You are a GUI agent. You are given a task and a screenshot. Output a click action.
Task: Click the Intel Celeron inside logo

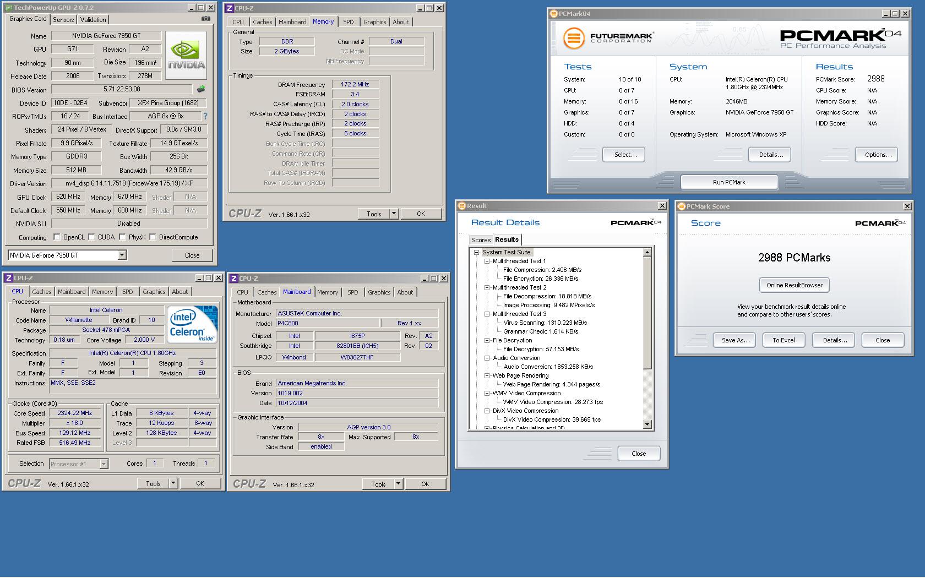point(192,325)
